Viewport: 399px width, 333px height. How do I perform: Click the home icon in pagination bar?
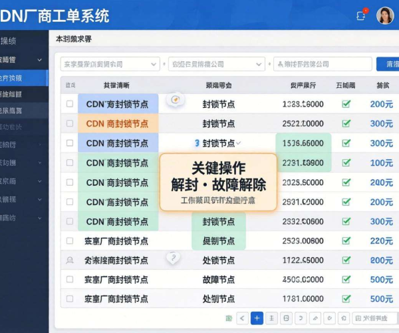tap(344, 318)
